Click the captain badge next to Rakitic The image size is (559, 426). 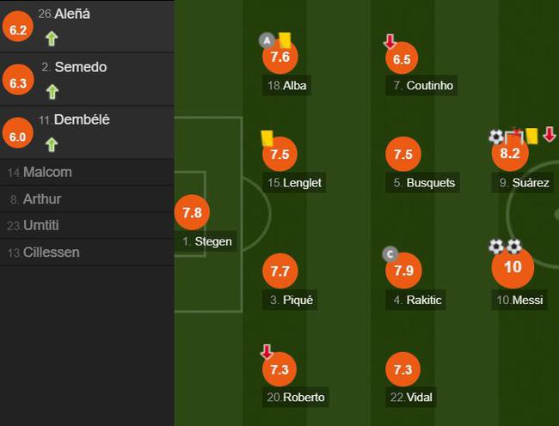(x=390, y=254)
